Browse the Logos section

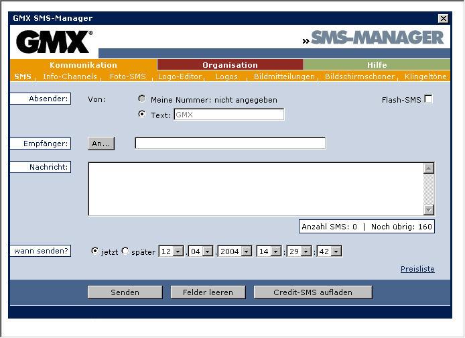click(226, 76)
